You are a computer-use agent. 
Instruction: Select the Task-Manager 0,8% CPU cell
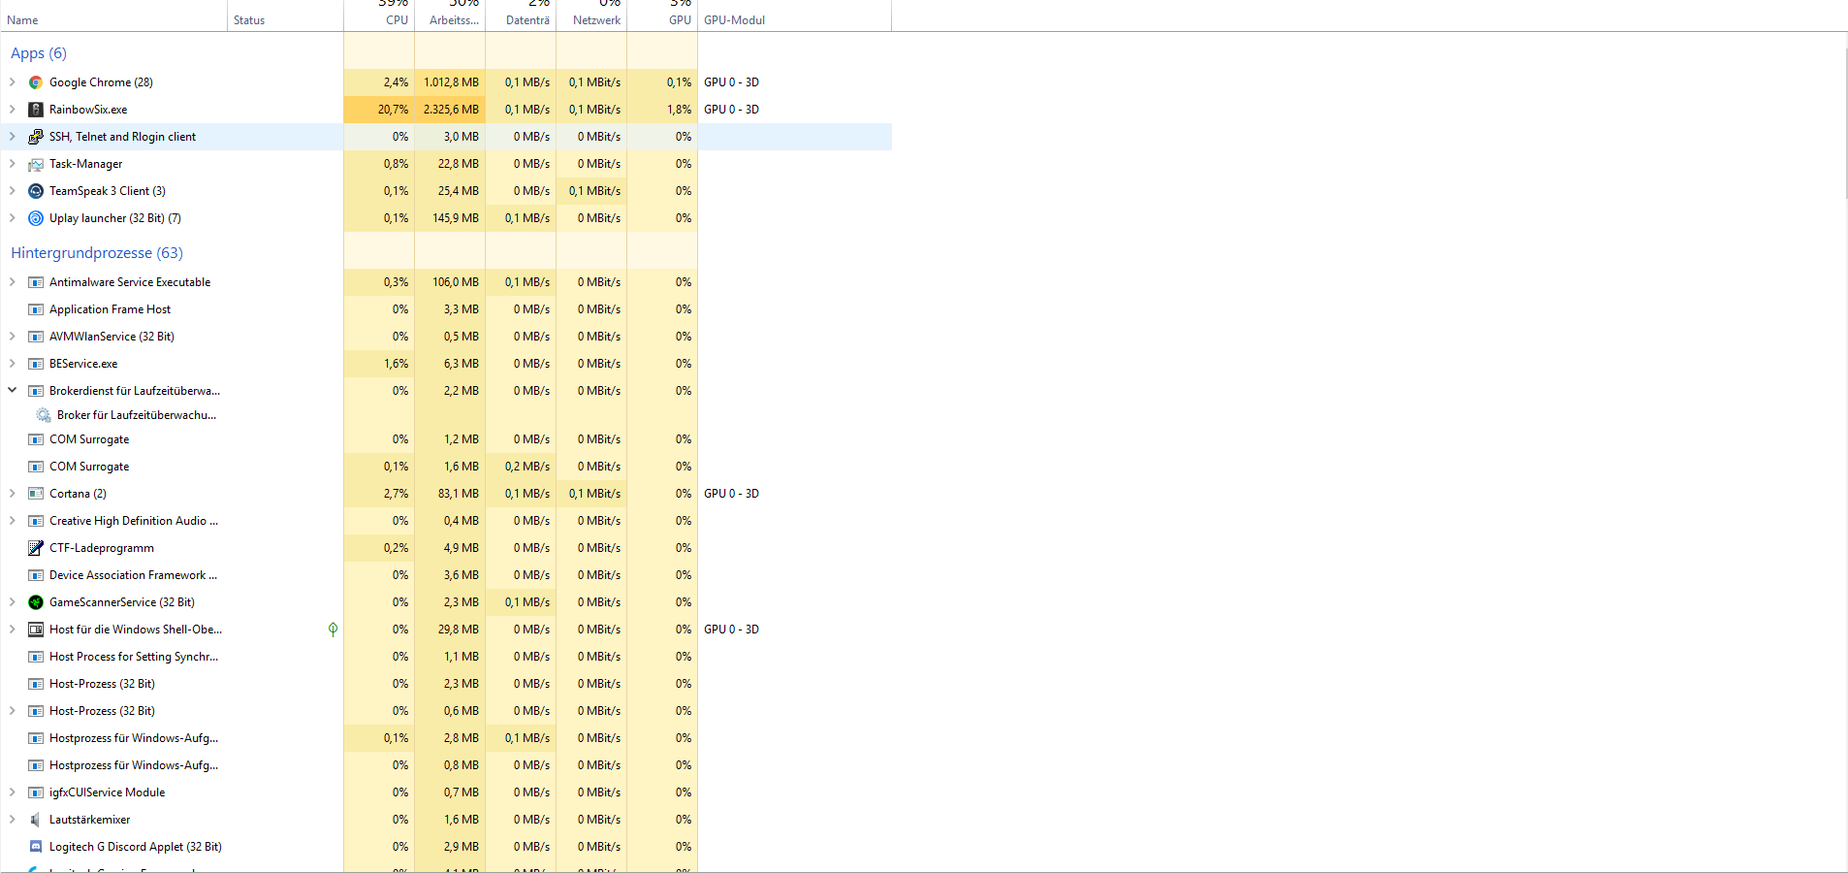379,164
